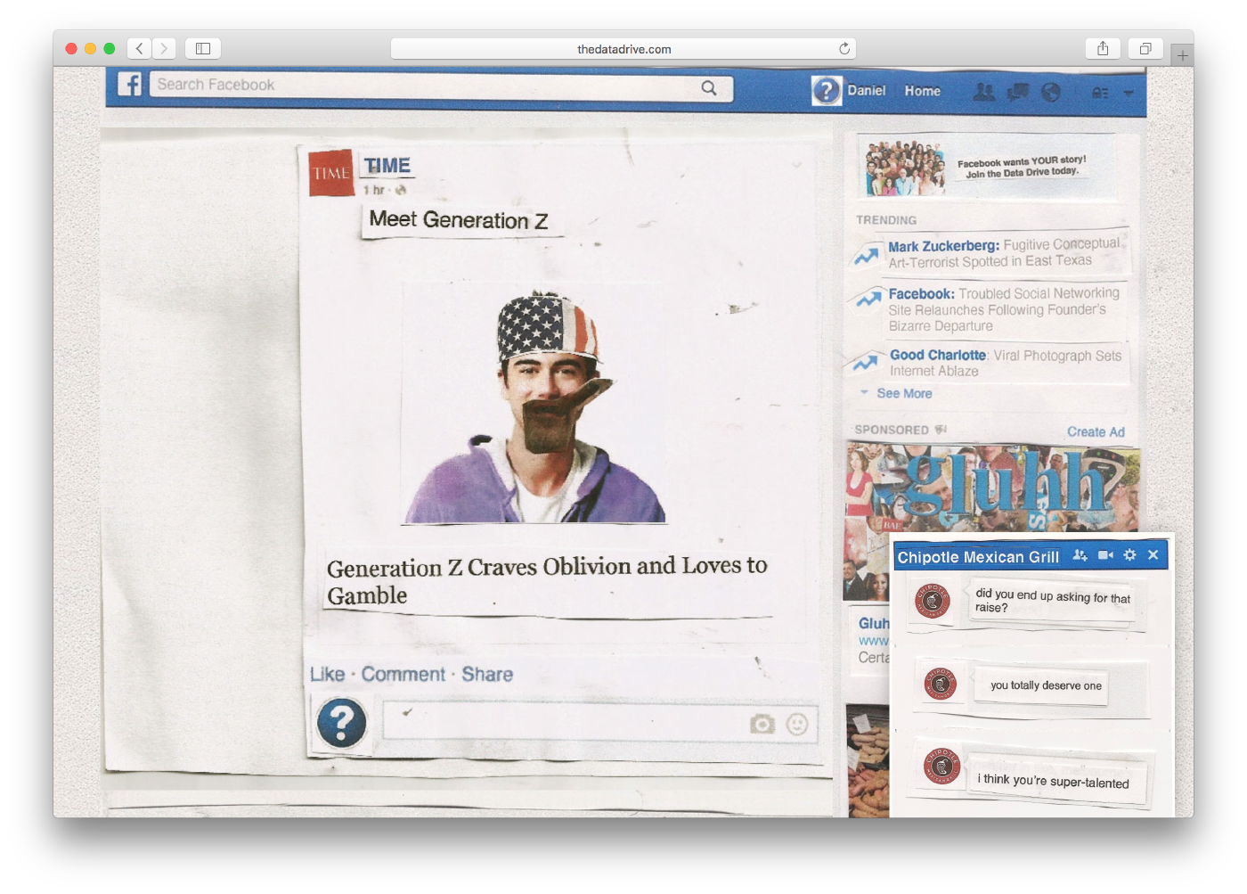This screenshot has width=1247, height=894.
Task: Add friends to Chipotle chat icon
Action: pos(1080,555)
